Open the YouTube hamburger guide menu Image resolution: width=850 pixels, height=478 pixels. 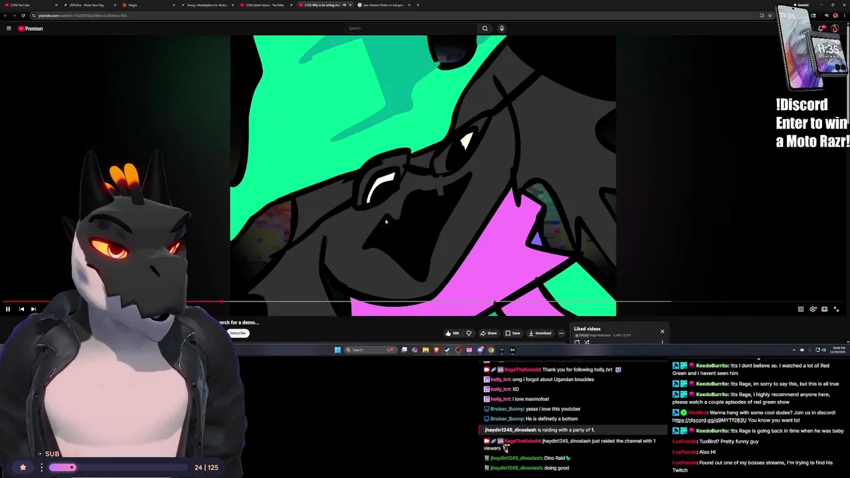click(x=9, y=29)
